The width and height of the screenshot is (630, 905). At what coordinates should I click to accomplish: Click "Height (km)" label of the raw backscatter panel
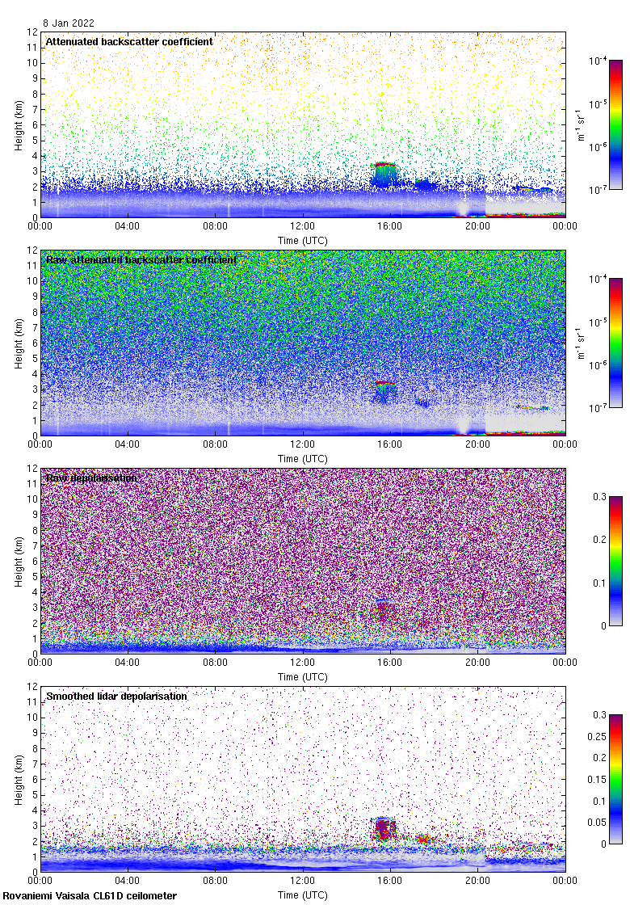point(19,343)
